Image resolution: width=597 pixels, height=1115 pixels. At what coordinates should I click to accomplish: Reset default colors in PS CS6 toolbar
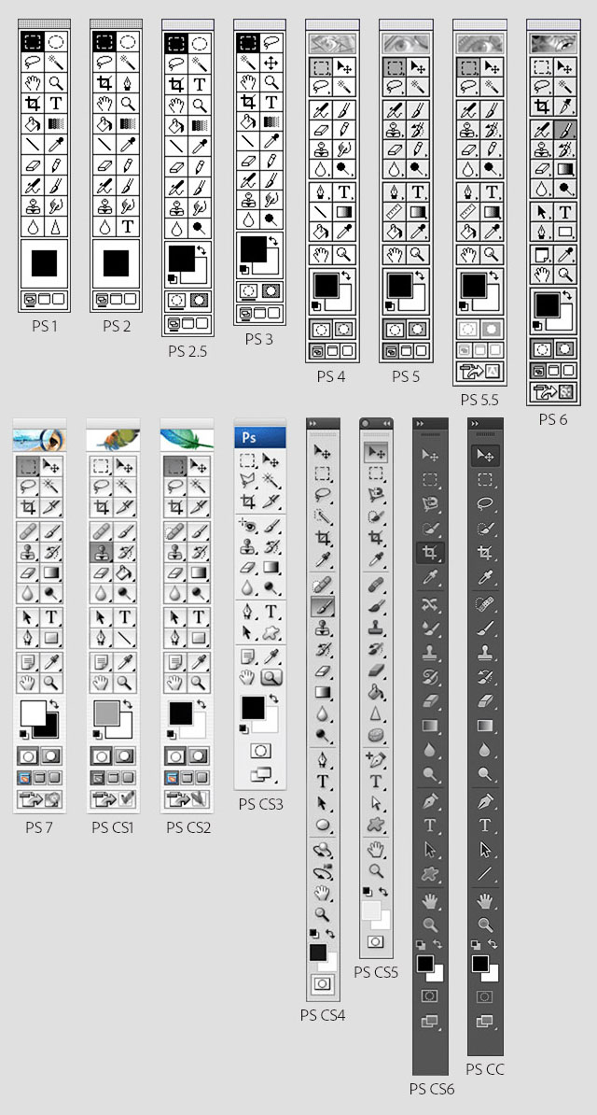point(420,943)
